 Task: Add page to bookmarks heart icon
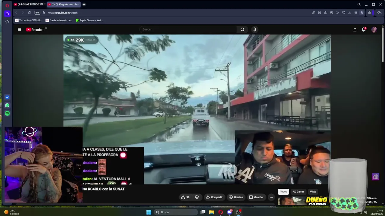pyautogui.click(x=343, y=13)
